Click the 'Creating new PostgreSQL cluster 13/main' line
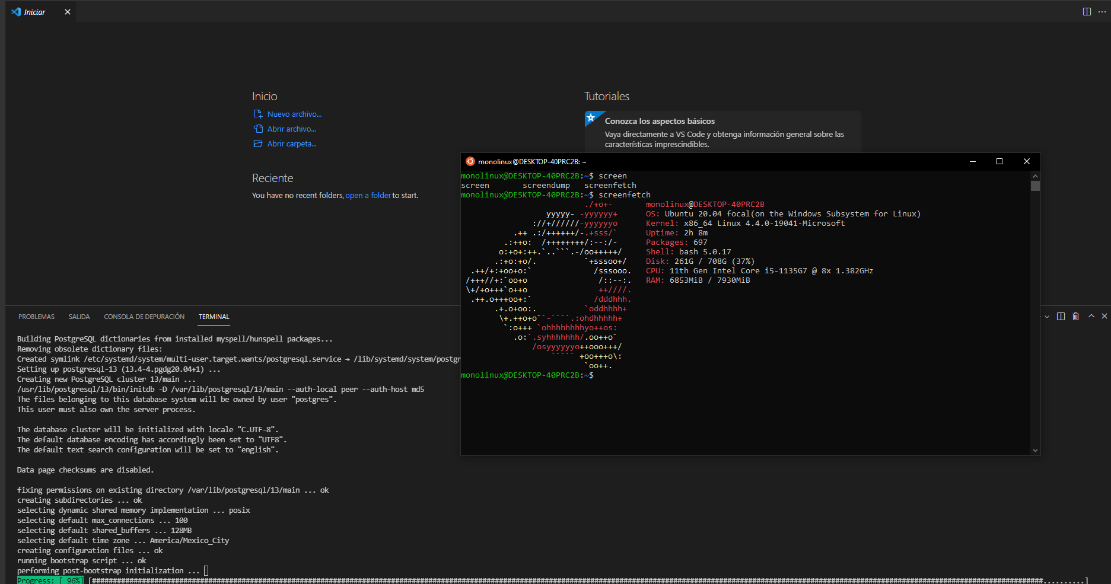 [x=106, y=379]
